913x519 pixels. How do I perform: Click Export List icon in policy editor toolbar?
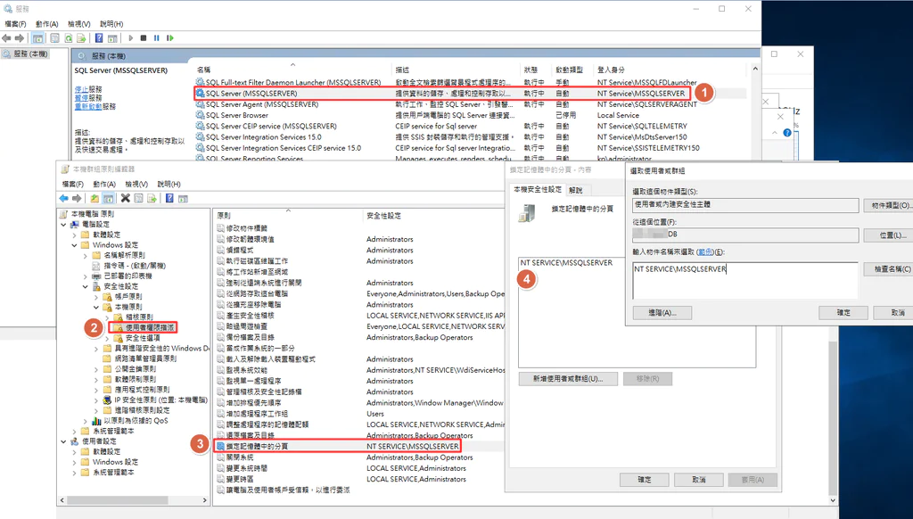click(152, 198)
